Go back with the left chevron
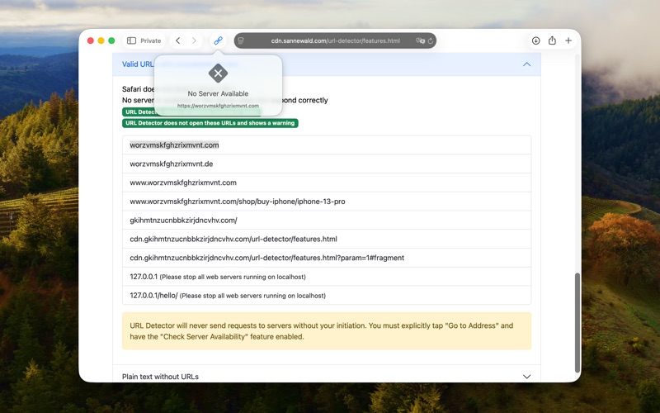Viewport: 660px width, 413px height. pos(178,40)
